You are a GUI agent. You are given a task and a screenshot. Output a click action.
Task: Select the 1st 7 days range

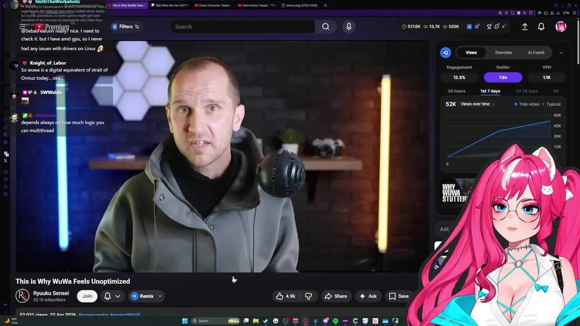coord(490,91)
